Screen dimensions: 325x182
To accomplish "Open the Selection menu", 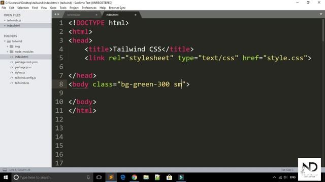I will [23, 8].
